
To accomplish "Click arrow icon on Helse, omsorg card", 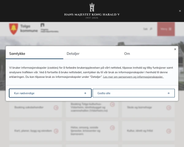I will pyautogui.click(x=112, y=128).
